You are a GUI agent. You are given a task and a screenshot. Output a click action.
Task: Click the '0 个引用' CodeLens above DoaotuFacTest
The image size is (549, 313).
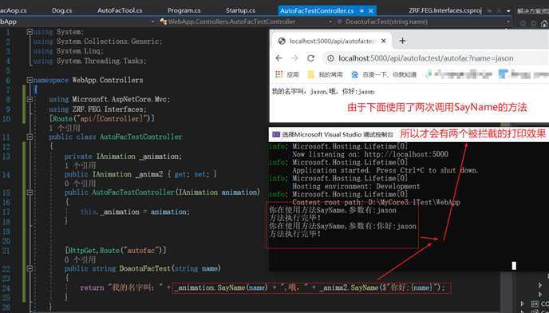80,260
